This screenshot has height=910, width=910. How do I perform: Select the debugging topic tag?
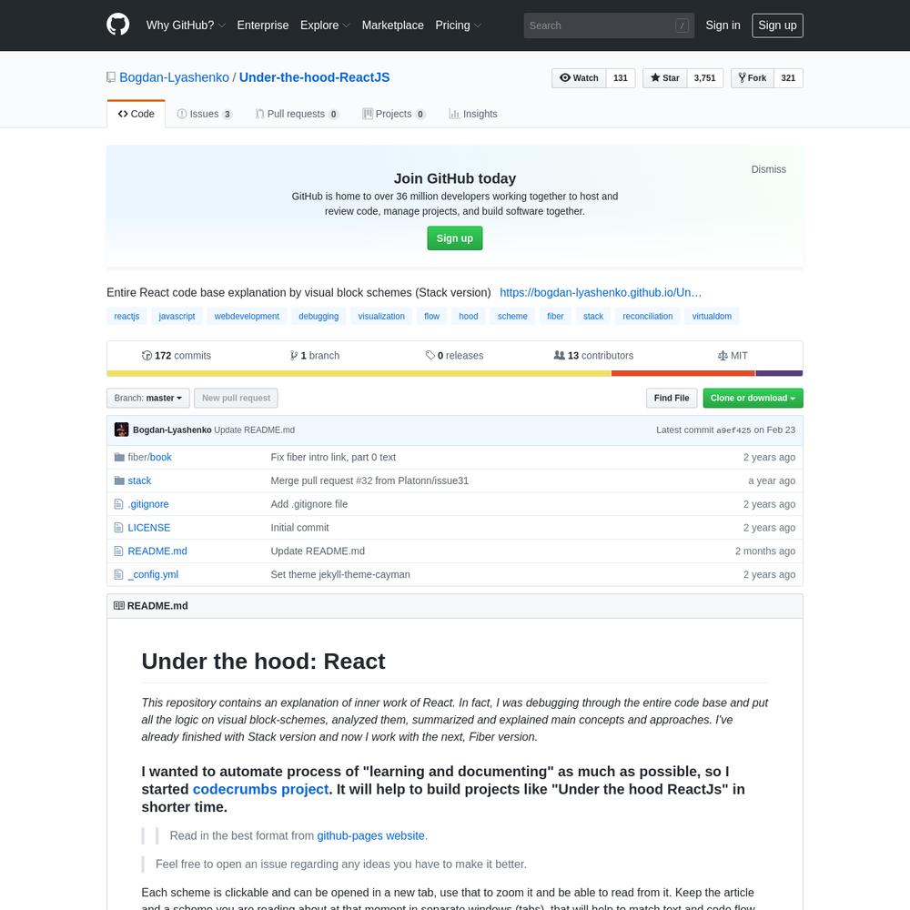tap(318, 317)
